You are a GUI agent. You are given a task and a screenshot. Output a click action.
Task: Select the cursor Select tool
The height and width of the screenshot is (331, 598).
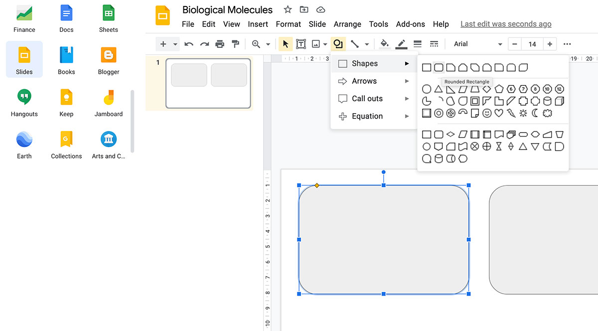coord(285,44)
